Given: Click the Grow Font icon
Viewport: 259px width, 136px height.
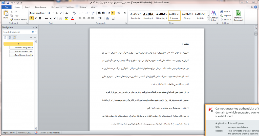Looking at the screenshot, I should pyautogui.click(x=57, y=13).
